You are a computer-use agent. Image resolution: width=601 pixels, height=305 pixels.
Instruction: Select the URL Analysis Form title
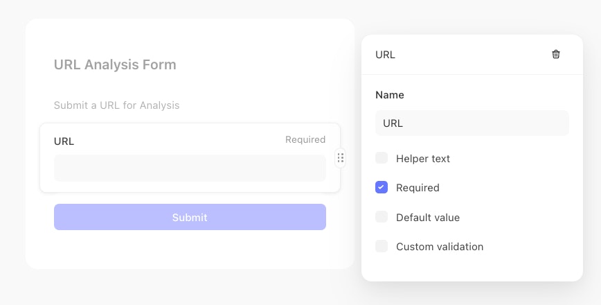(x=115, y=64)
